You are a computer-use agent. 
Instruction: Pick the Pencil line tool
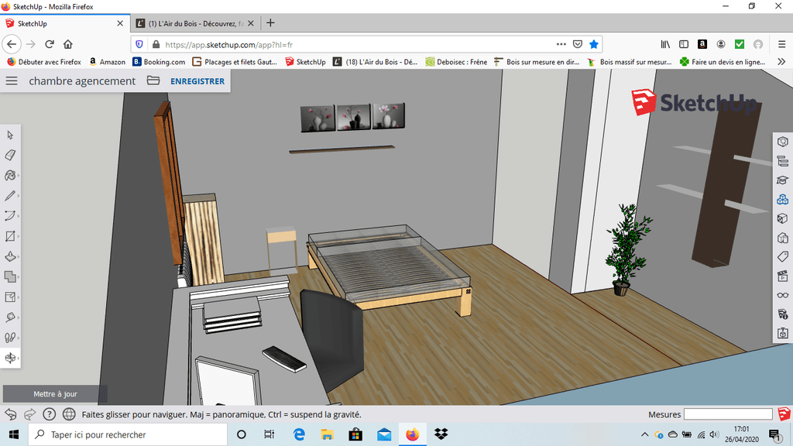11,196
